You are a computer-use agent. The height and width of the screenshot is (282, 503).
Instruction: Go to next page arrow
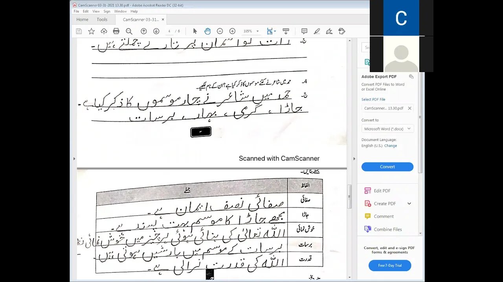pyautogui.click(x=156, y=31)
